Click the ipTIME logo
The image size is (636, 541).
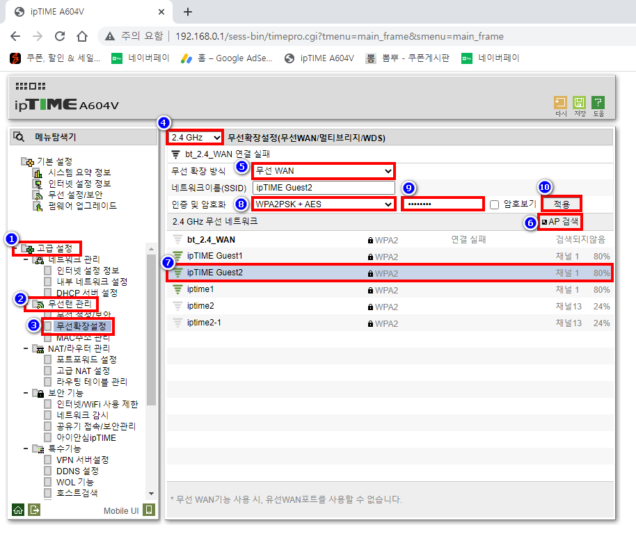click(x=67, y=104)
